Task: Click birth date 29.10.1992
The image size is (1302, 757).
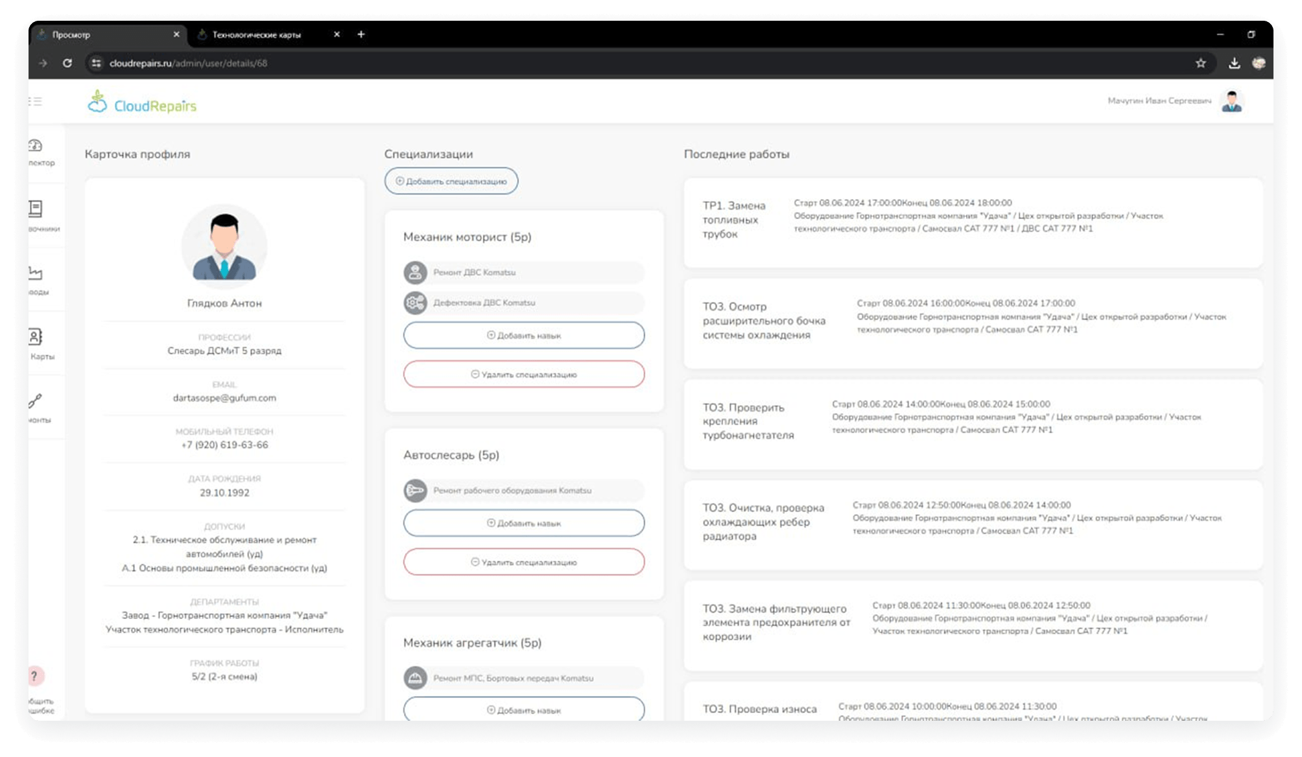Action: 224,493
